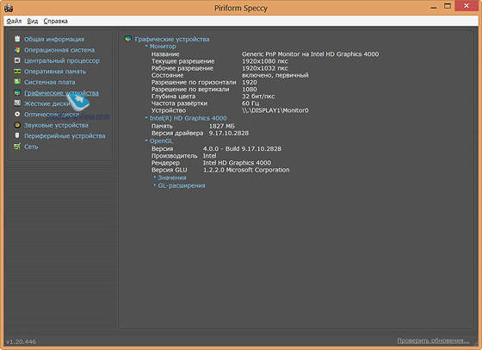Select the 1920x1080 пкс current resolution value

tap(265, 61)
